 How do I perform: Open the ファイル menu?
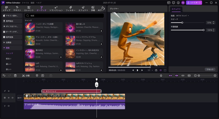point(25,2)
